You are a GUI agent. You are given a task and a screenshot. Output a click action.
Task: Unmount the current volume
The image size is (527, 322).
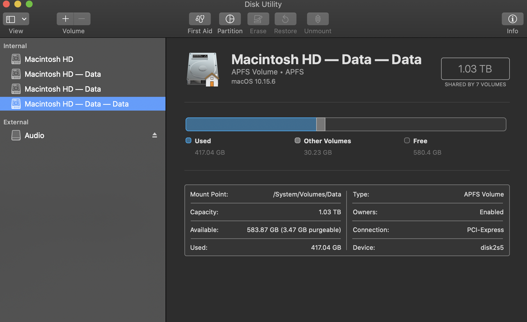pyautogui.click(x=317, y=19)
